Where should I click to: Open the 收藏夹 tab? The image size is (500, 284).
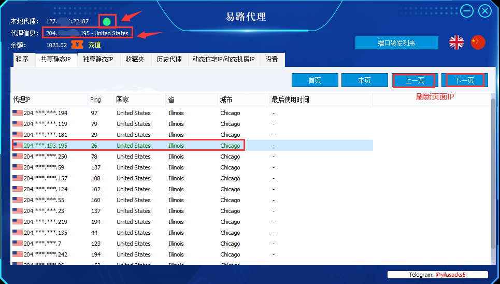pyautogui.click(x=135, y=60)
